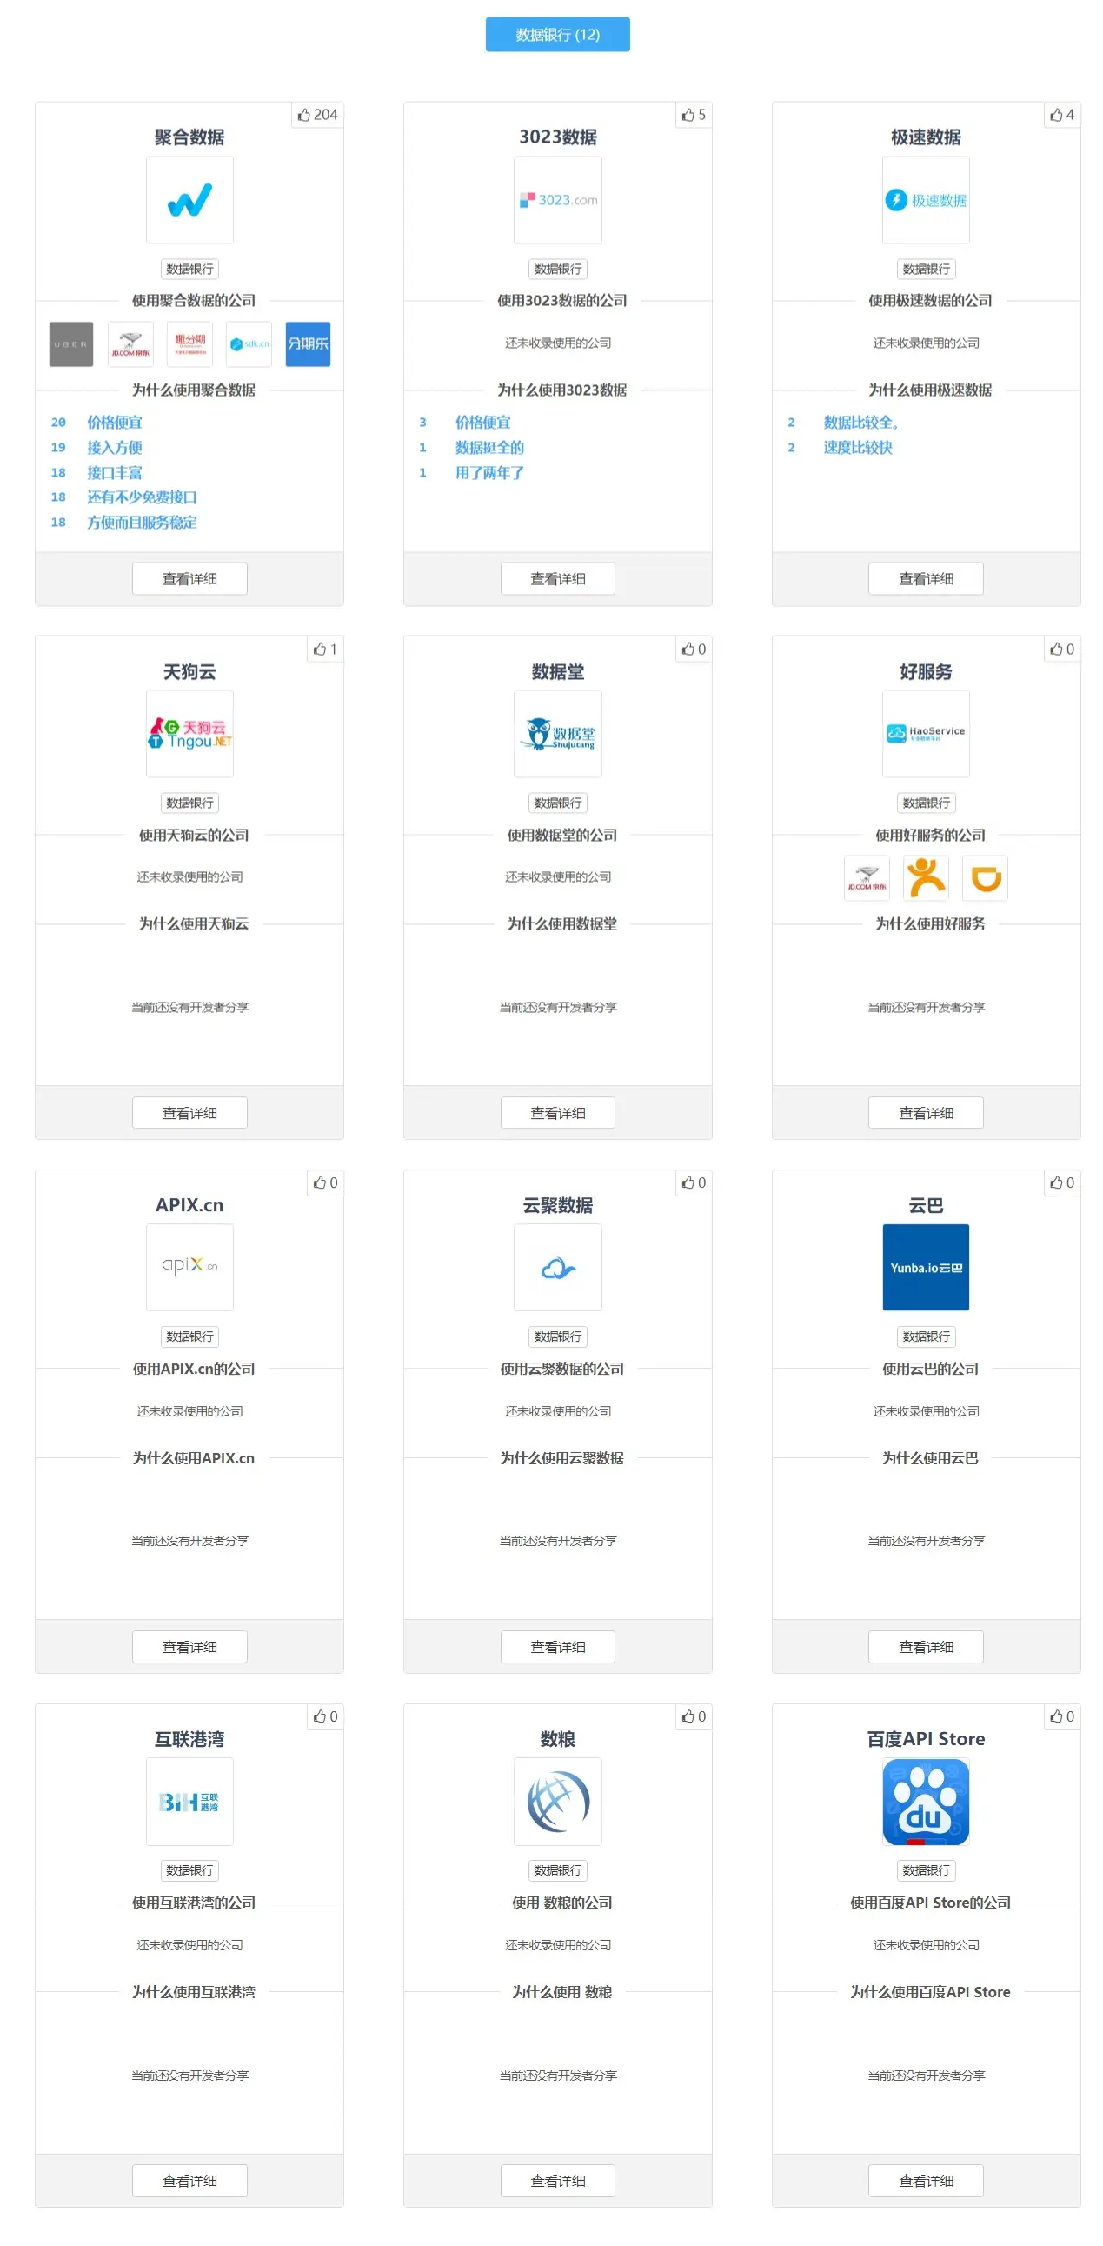Image resolution: width=1103 pixels, height=2246 pixels.
Task: Open the HaoService logo
Action: coord(926,733)
